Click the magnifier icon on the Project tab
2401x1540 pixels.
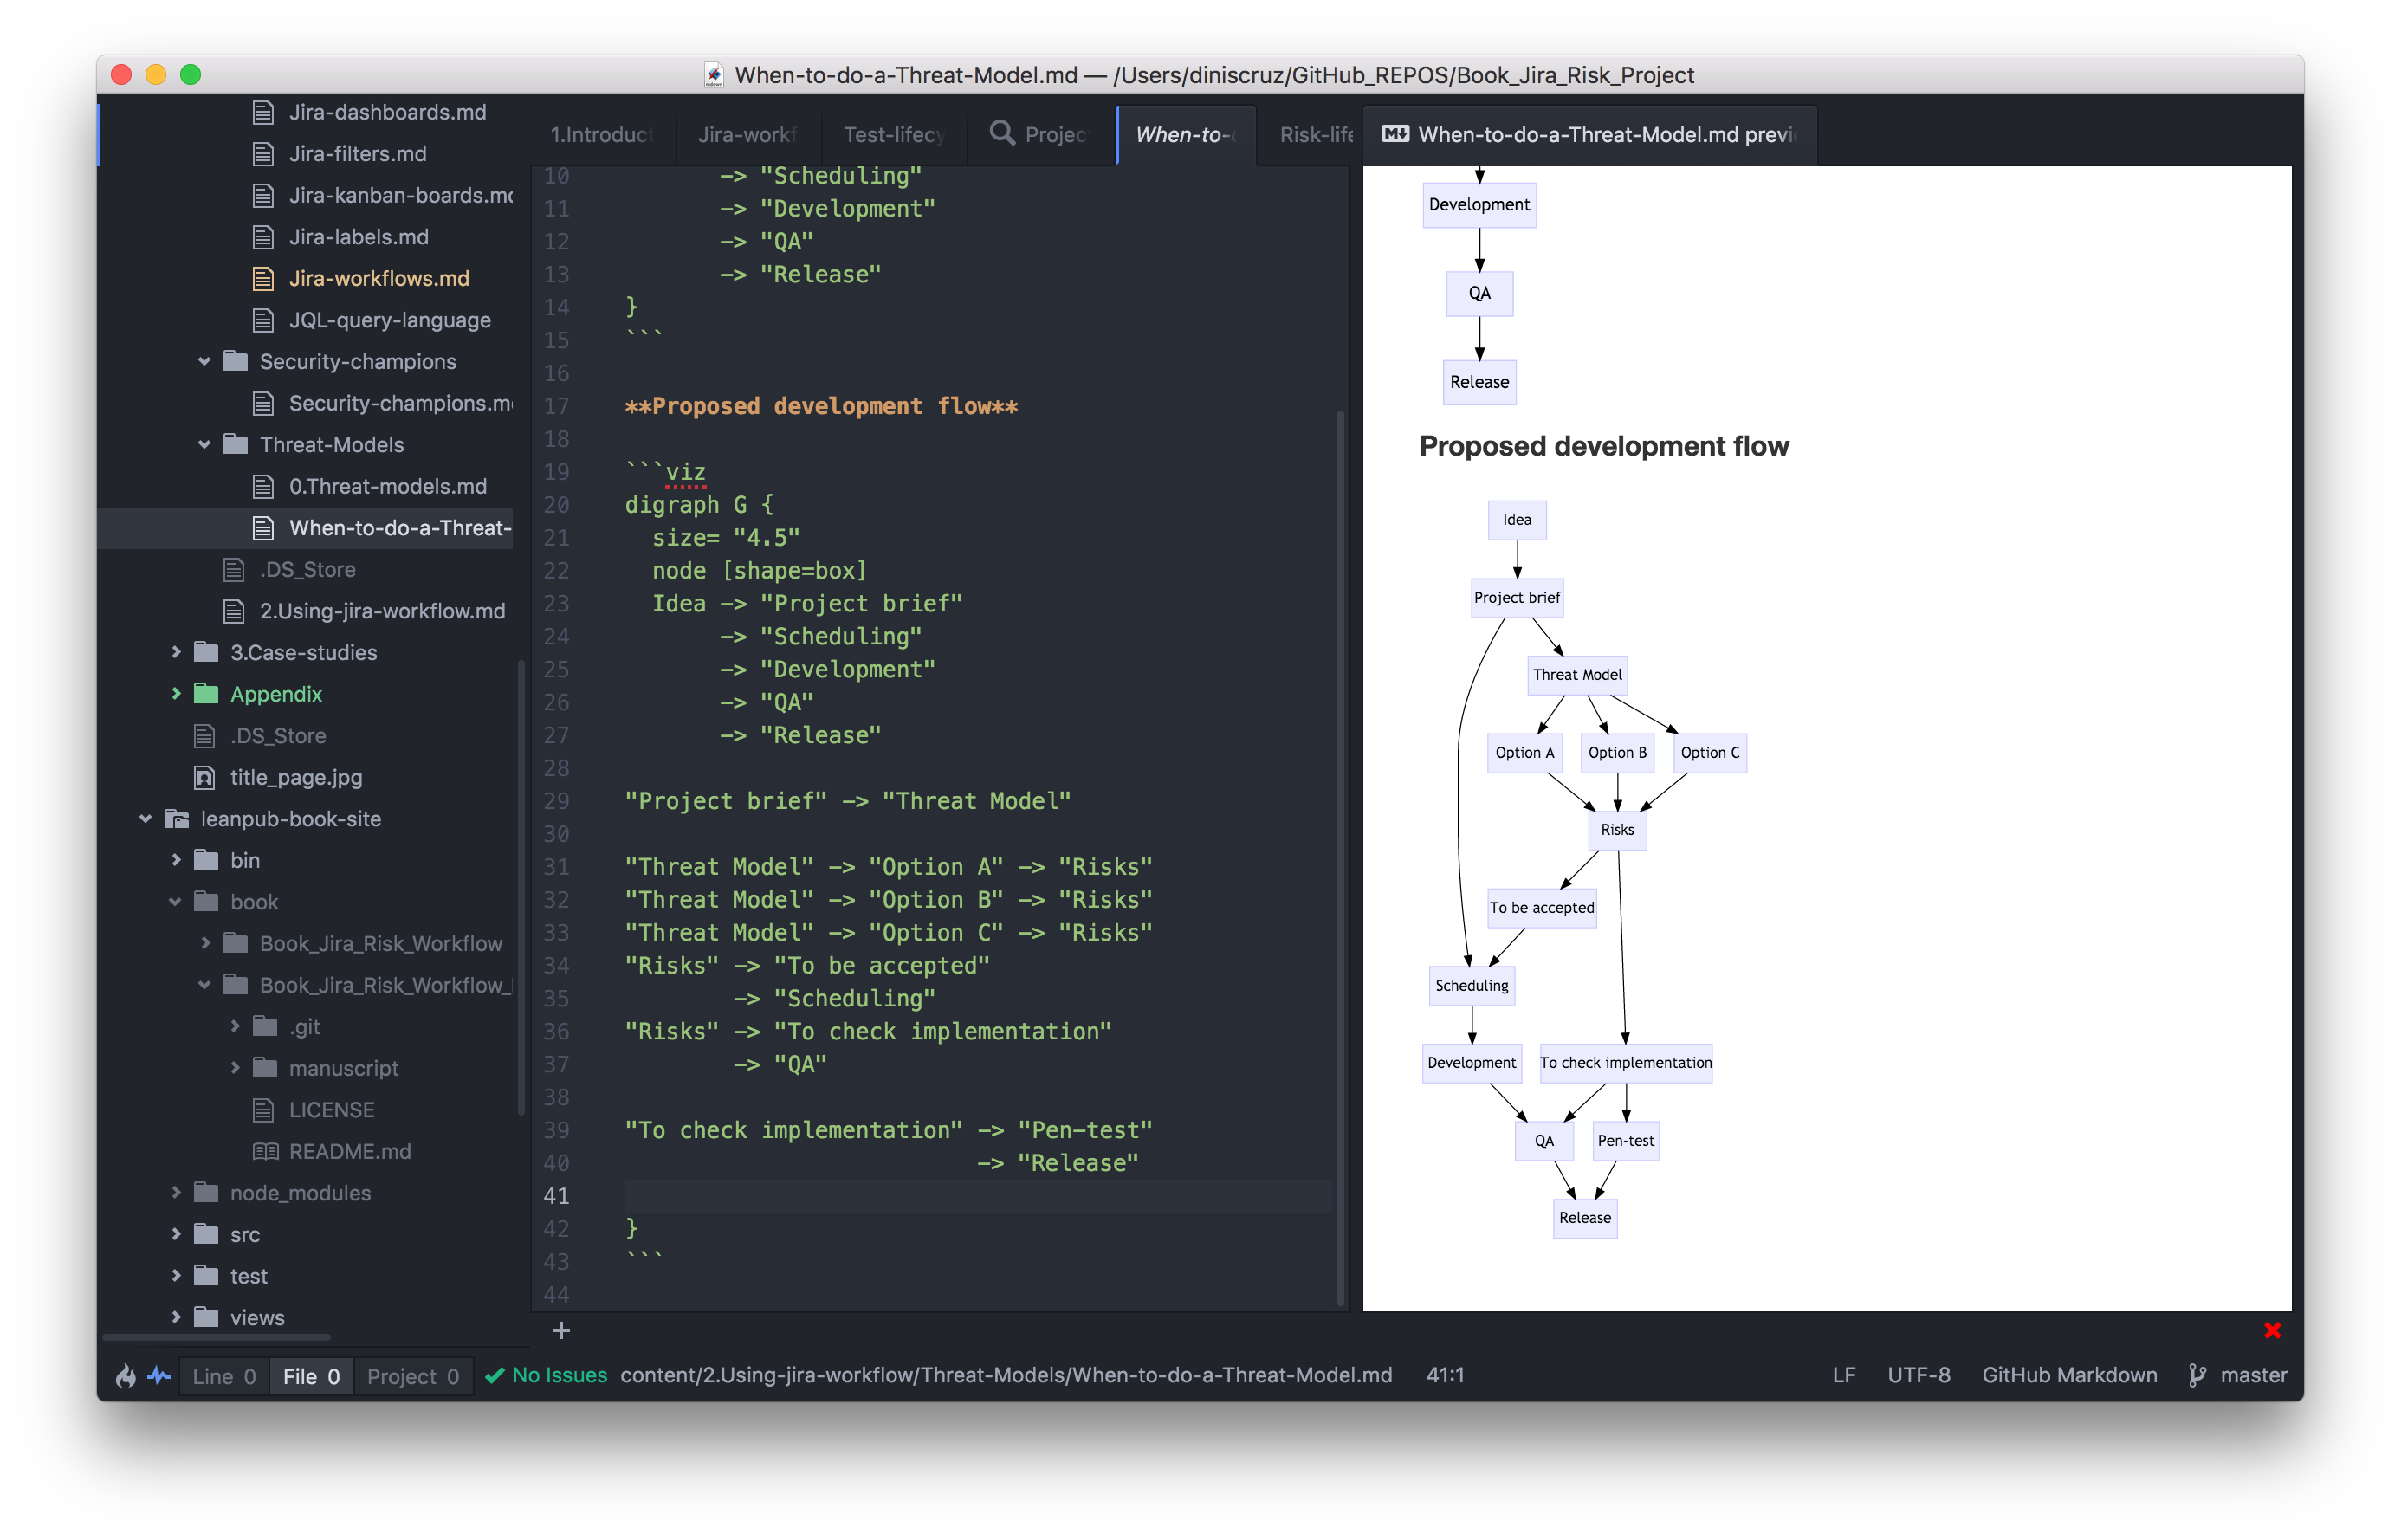[x=1001, y=134]
